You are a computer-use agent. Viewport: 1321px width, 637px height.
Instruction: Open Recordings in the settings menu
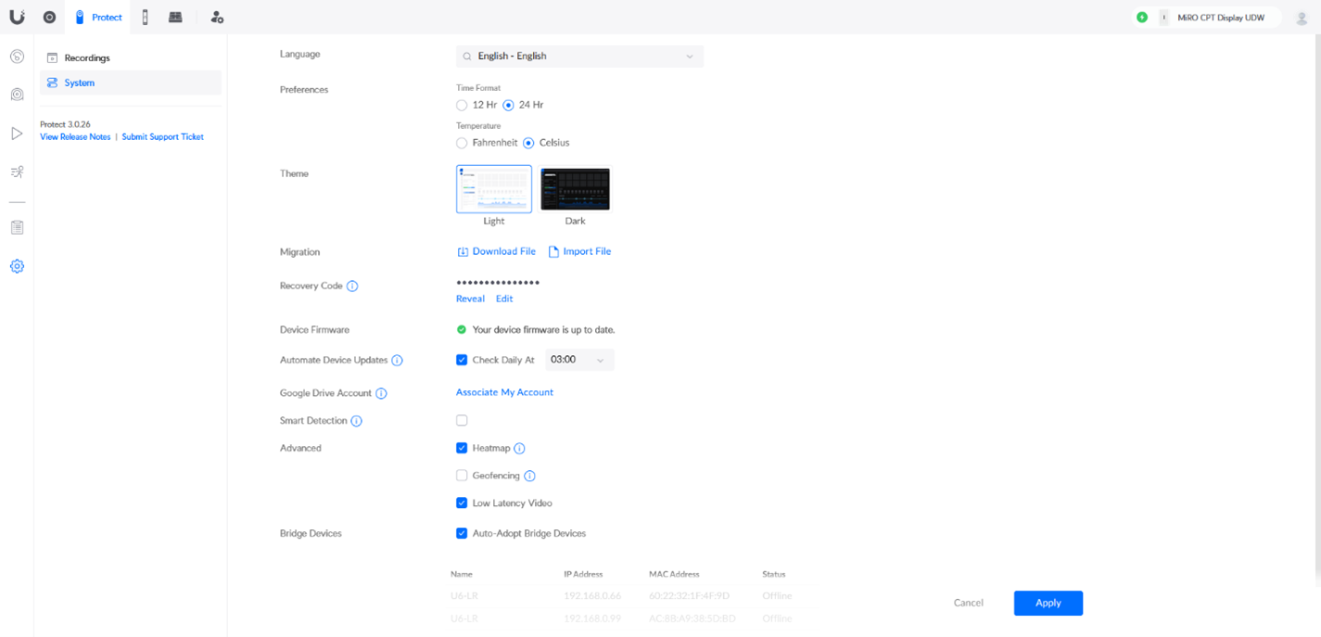point(87,57)
